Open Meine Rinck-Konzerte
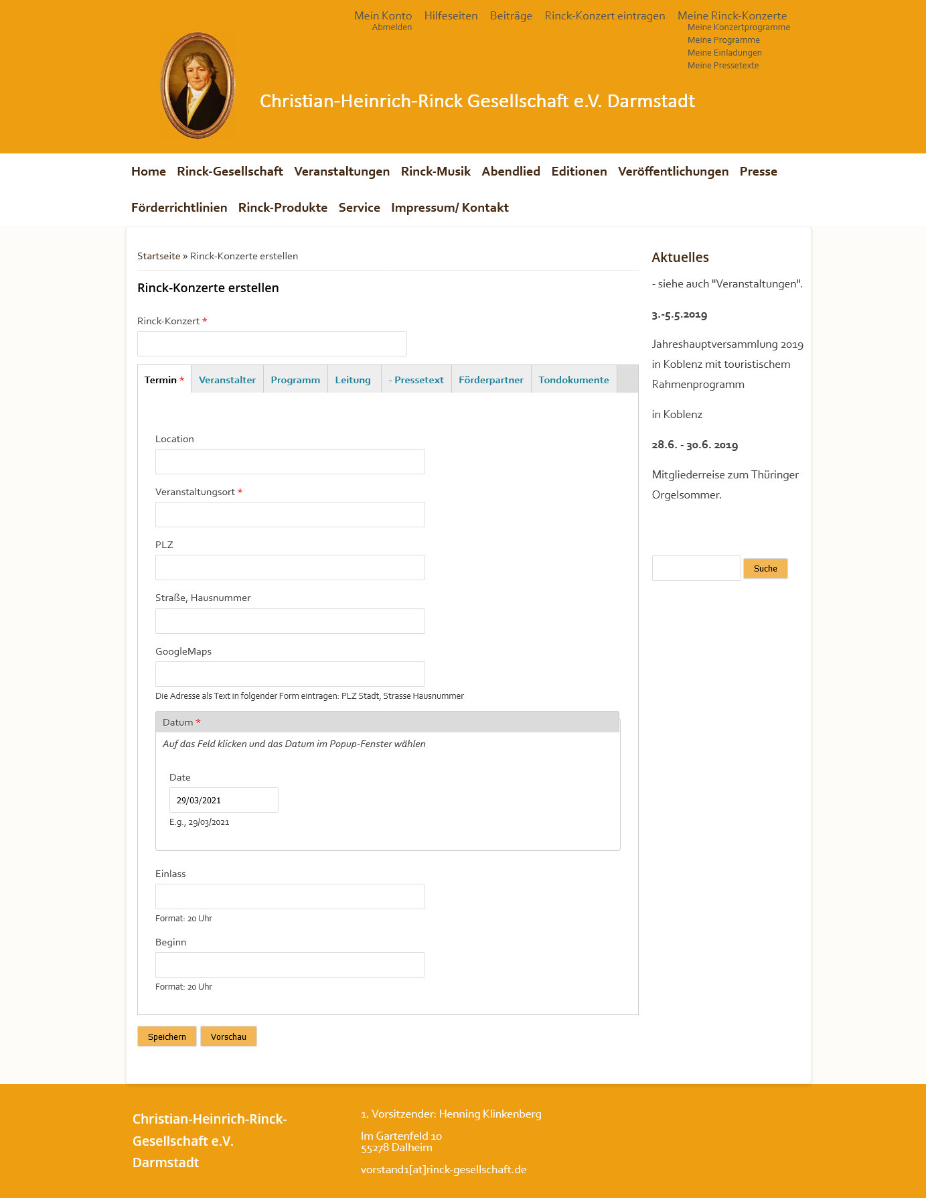Screen dimensions: 926x1198 click(x=732, y=15)
